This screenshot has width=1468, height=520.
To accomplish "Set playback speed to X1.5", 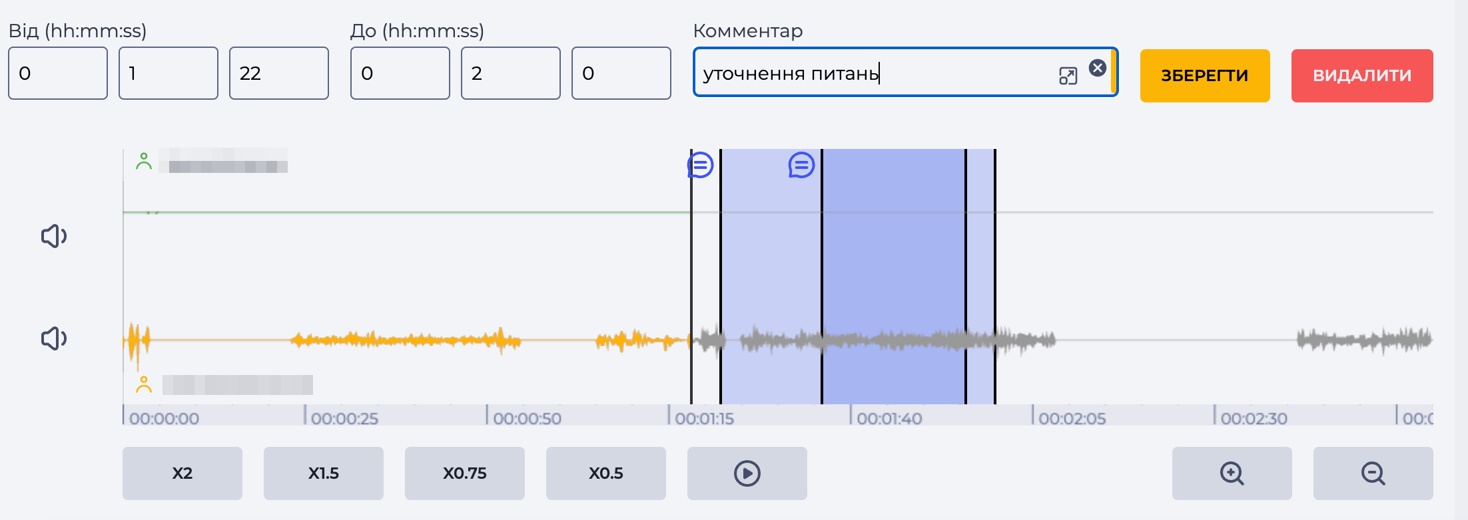I will point(324,473).
